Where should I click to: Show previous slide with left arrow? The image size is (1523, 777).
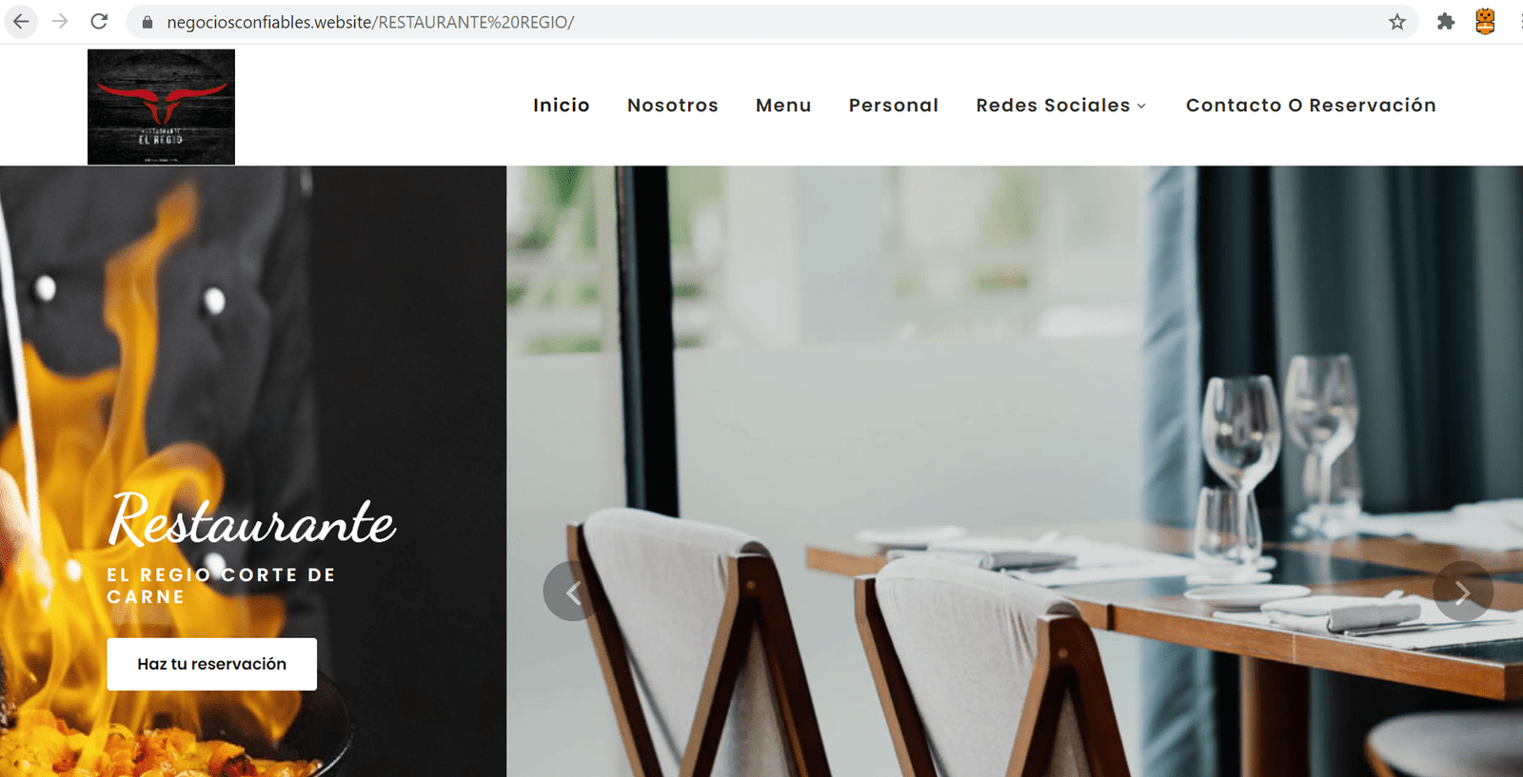click(572, 592)
